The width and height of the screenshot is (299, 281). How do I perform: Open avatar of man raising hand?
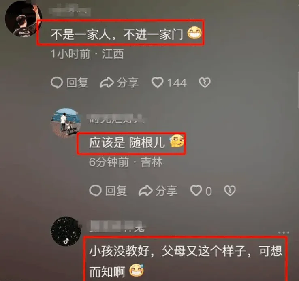(23, 19)
